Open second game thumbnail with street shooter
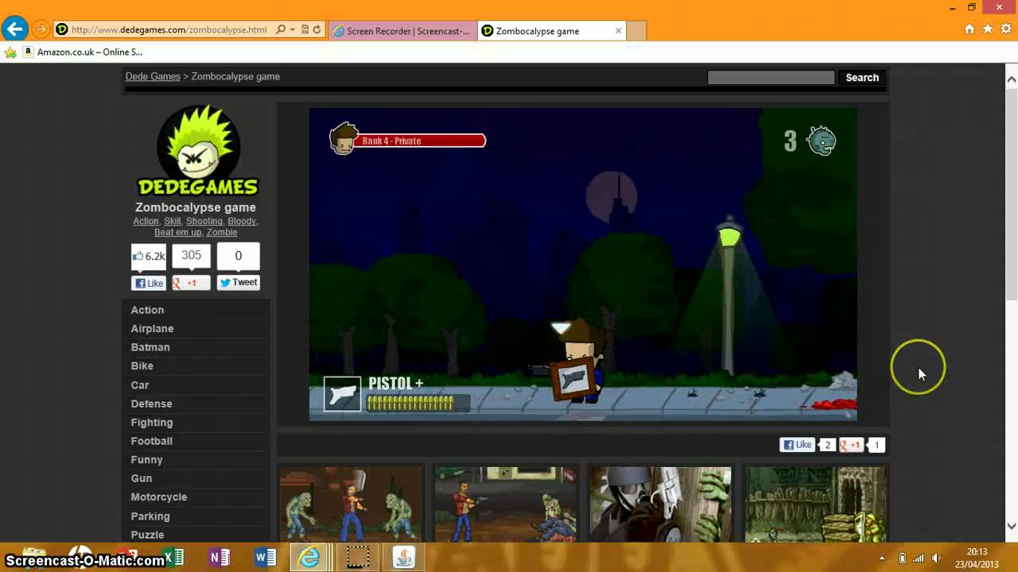The width and height of the screenshot is (1018, 572). click(x=506, y=504)
